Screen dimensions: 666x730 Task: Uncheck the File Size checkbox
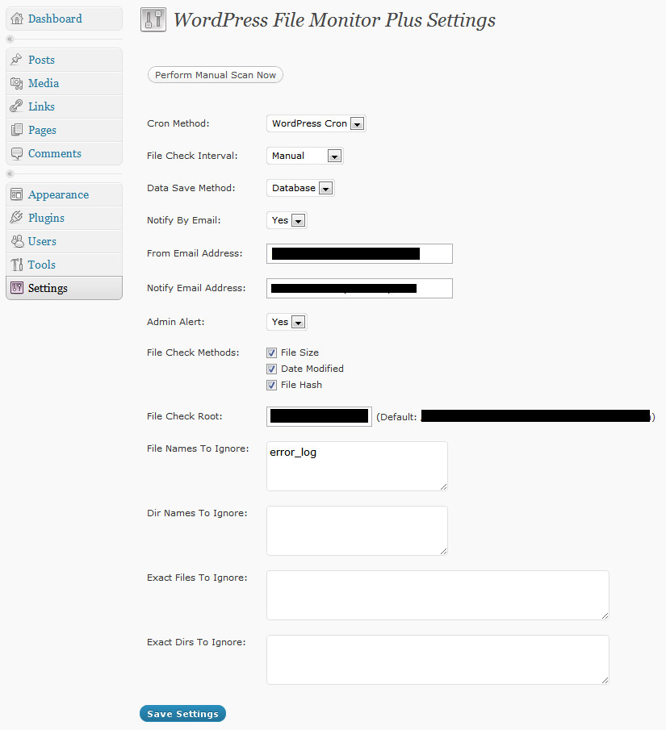[272, 352]
